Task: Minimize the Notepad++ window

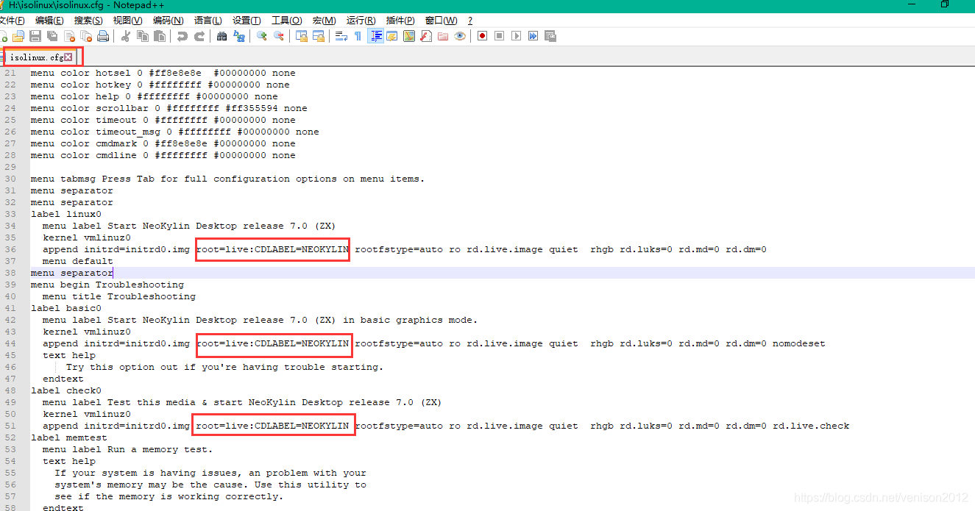Action: tap(910, 4)
